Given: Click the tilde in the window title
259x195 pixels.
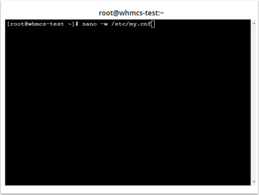Looking at the screenshot, I should 162,13.
